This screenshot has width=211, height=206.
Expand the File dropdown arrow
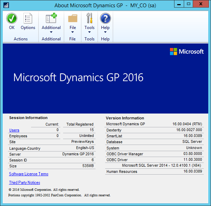pos(72,32)
